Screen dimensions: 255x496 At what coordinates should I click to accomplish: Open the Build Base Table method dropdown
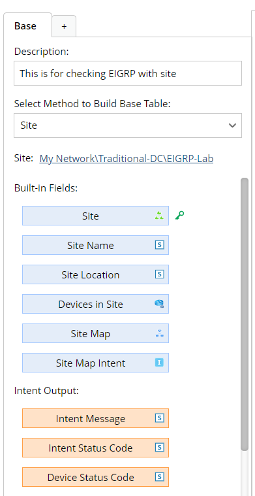(128, 125)
